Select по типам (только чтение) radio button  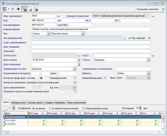pyautogui.click(x=50, y=109)
